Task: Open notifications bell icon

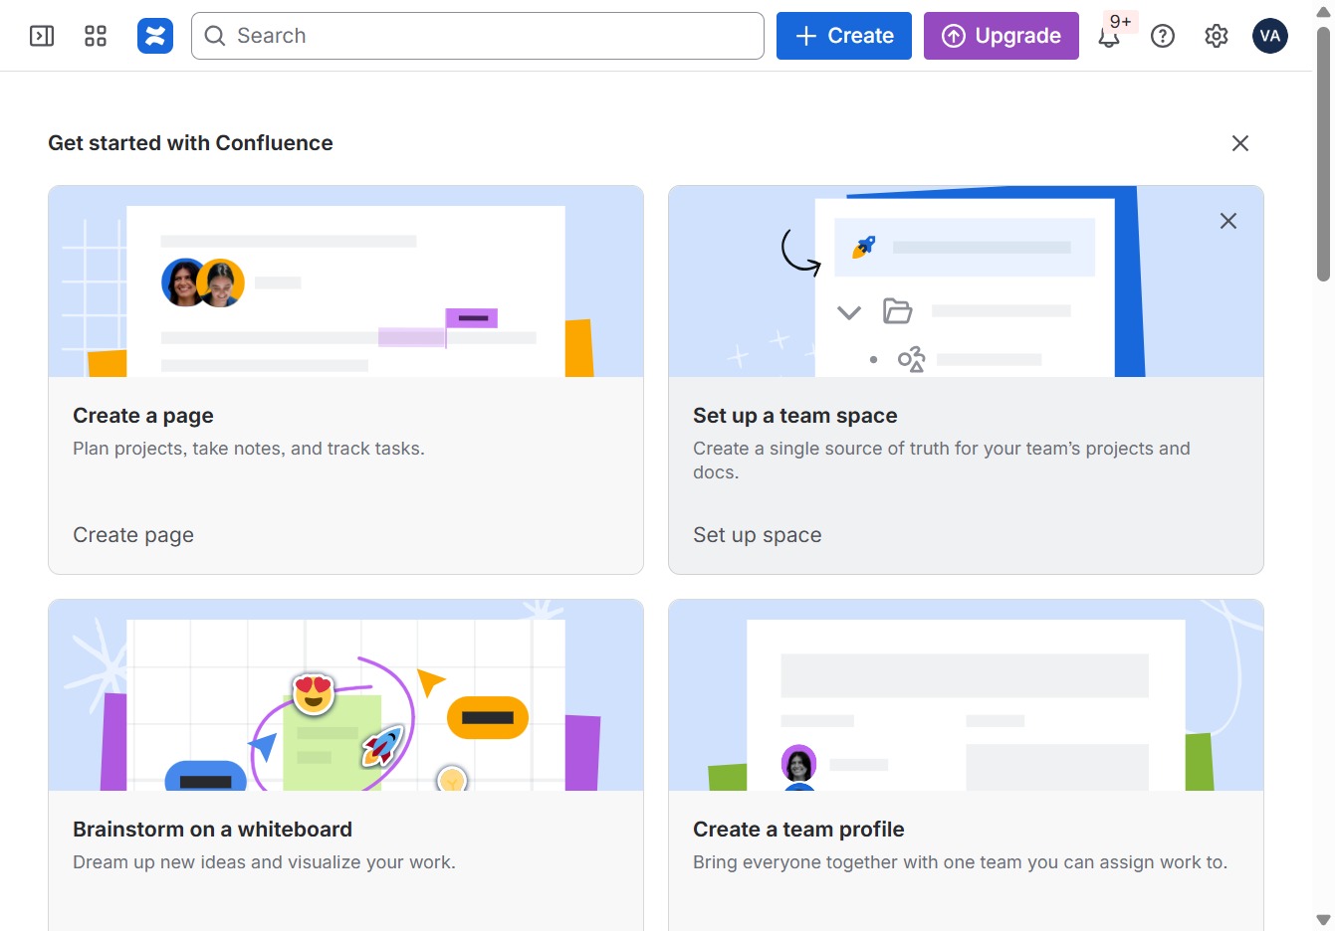Action: coord(1109,37)
